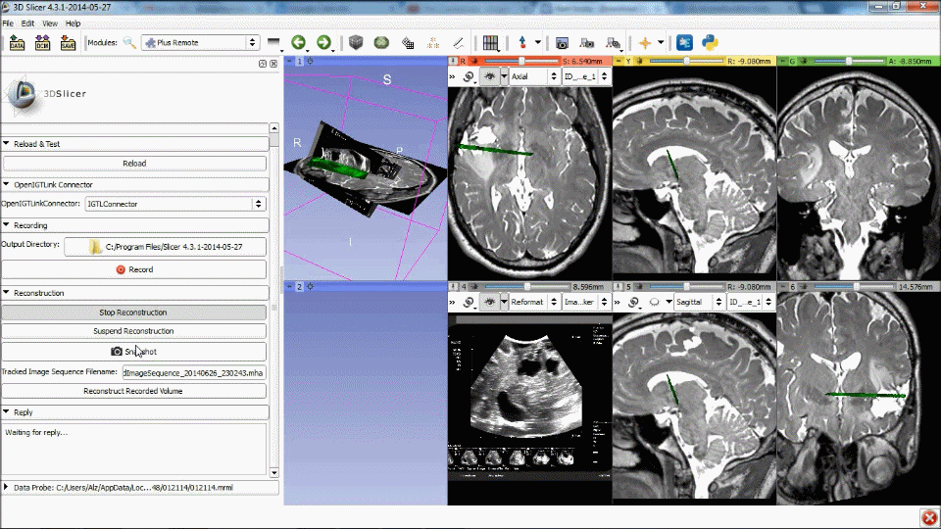Click the crosshair toolbar icon
Screen dimensions: 941x529
point(644,43)
